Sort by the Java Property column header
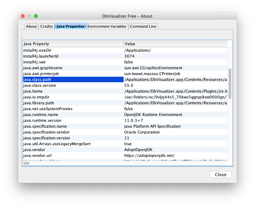The image size is (255, 207). [73, 44]
